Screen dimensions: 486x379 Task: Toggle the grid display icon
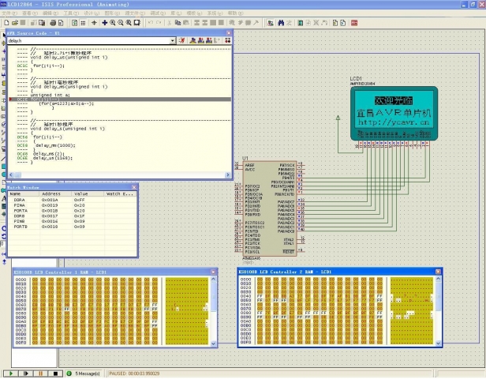(83, 23)
